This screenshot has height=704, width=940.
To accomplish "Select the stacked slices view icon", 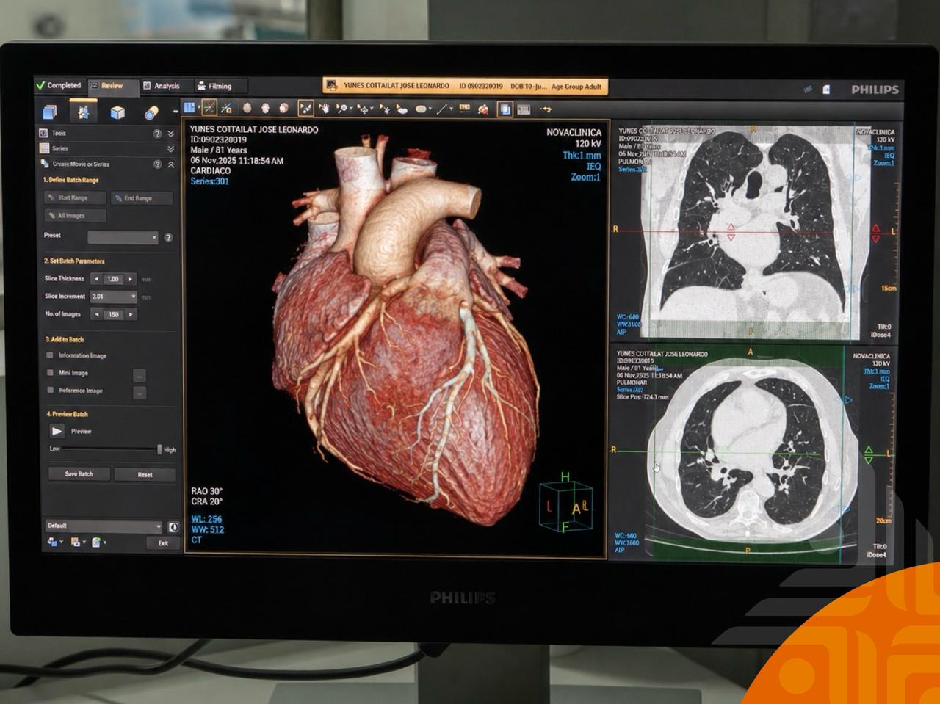I will click(x=50, y=112).
